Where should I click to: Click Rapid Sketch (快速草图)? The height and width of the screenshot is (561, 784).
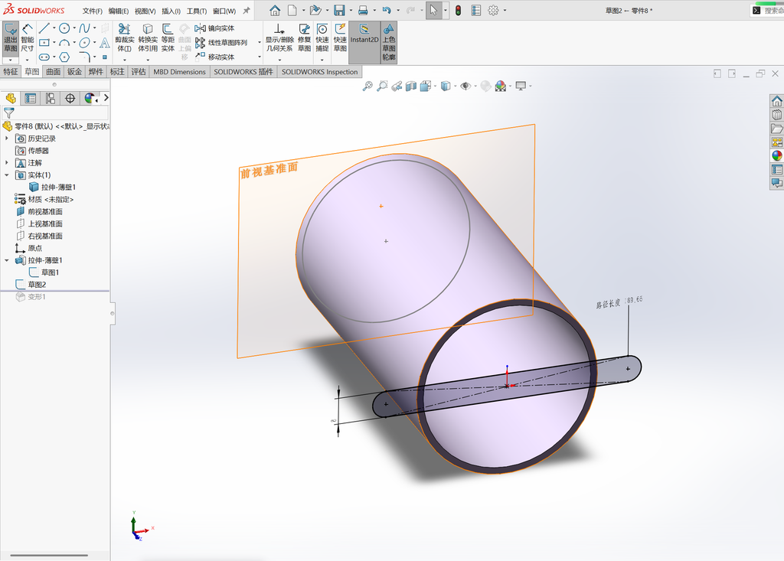coord(340,38)
